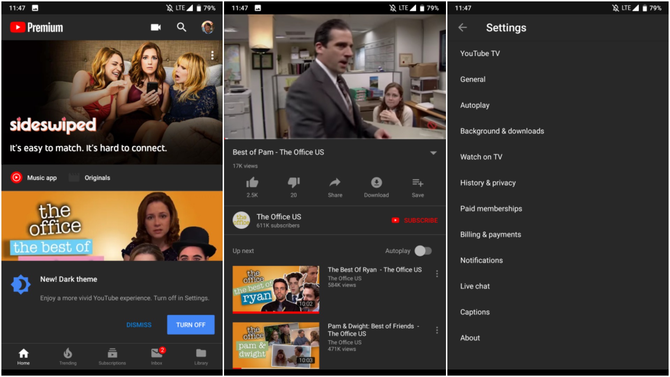Expand the Best of Pam video description
This screenshot has width=670, height=377.
433,153
